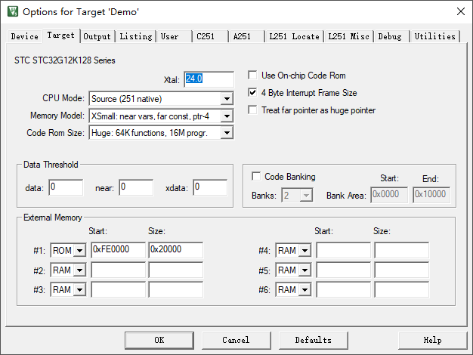The image size is (473, 355).
Task: Open the Output tab
Action: pyautogui.click(x=97, y=36)
